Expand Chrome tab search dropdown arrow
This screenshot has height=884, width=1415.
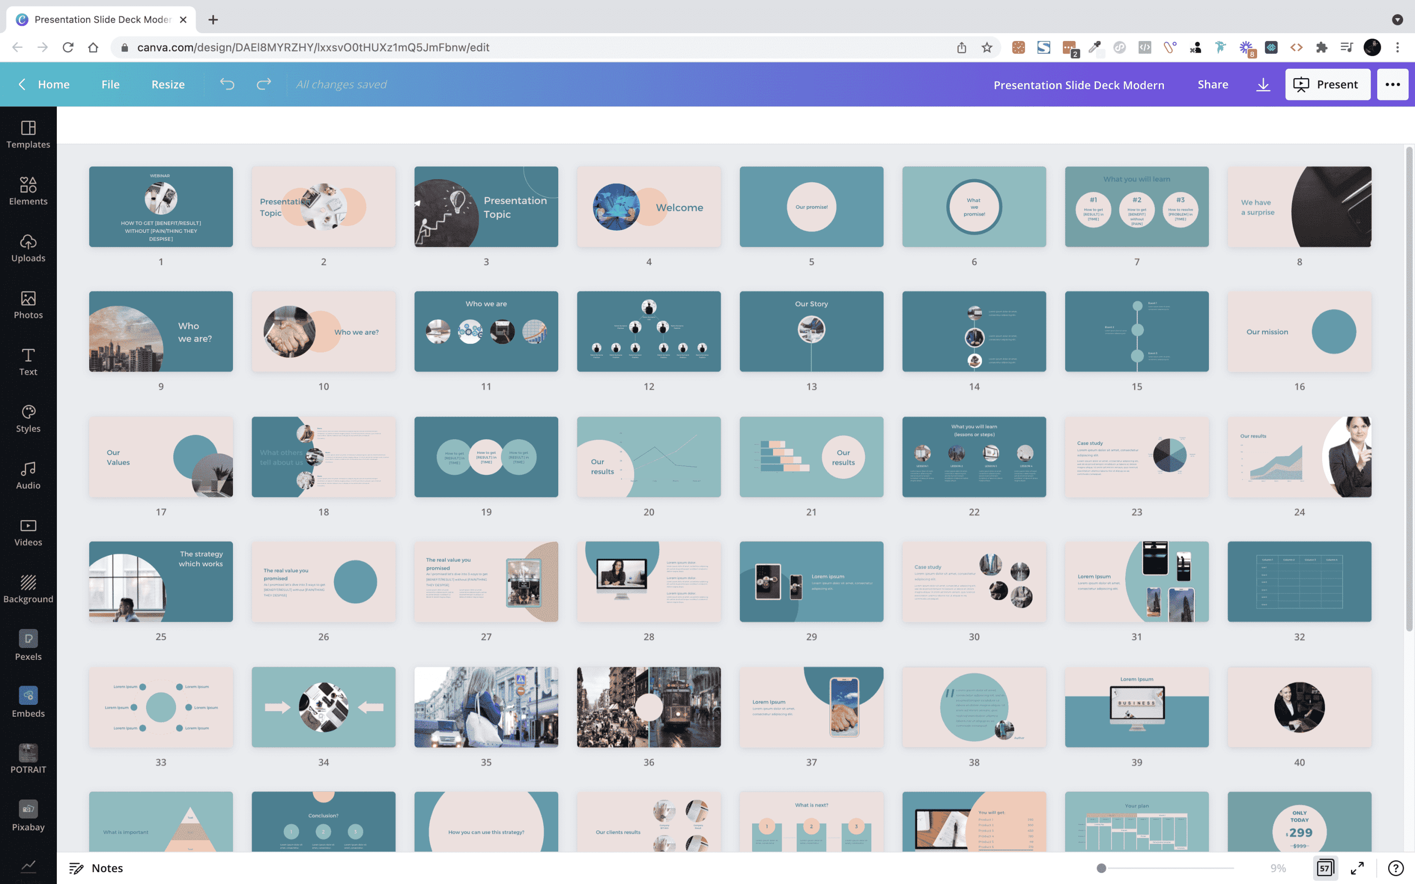click(x=1397, y=19)
